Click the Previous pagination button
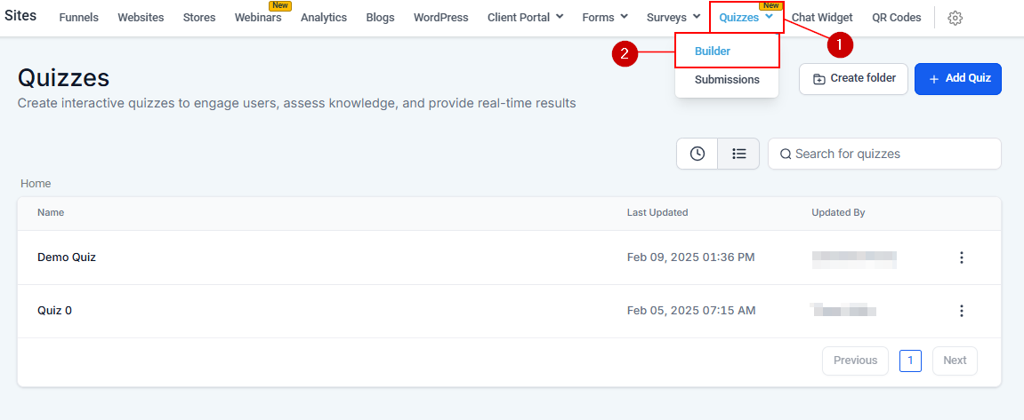The width and height of the screenshot is (1024, 420). coord(855,361)
